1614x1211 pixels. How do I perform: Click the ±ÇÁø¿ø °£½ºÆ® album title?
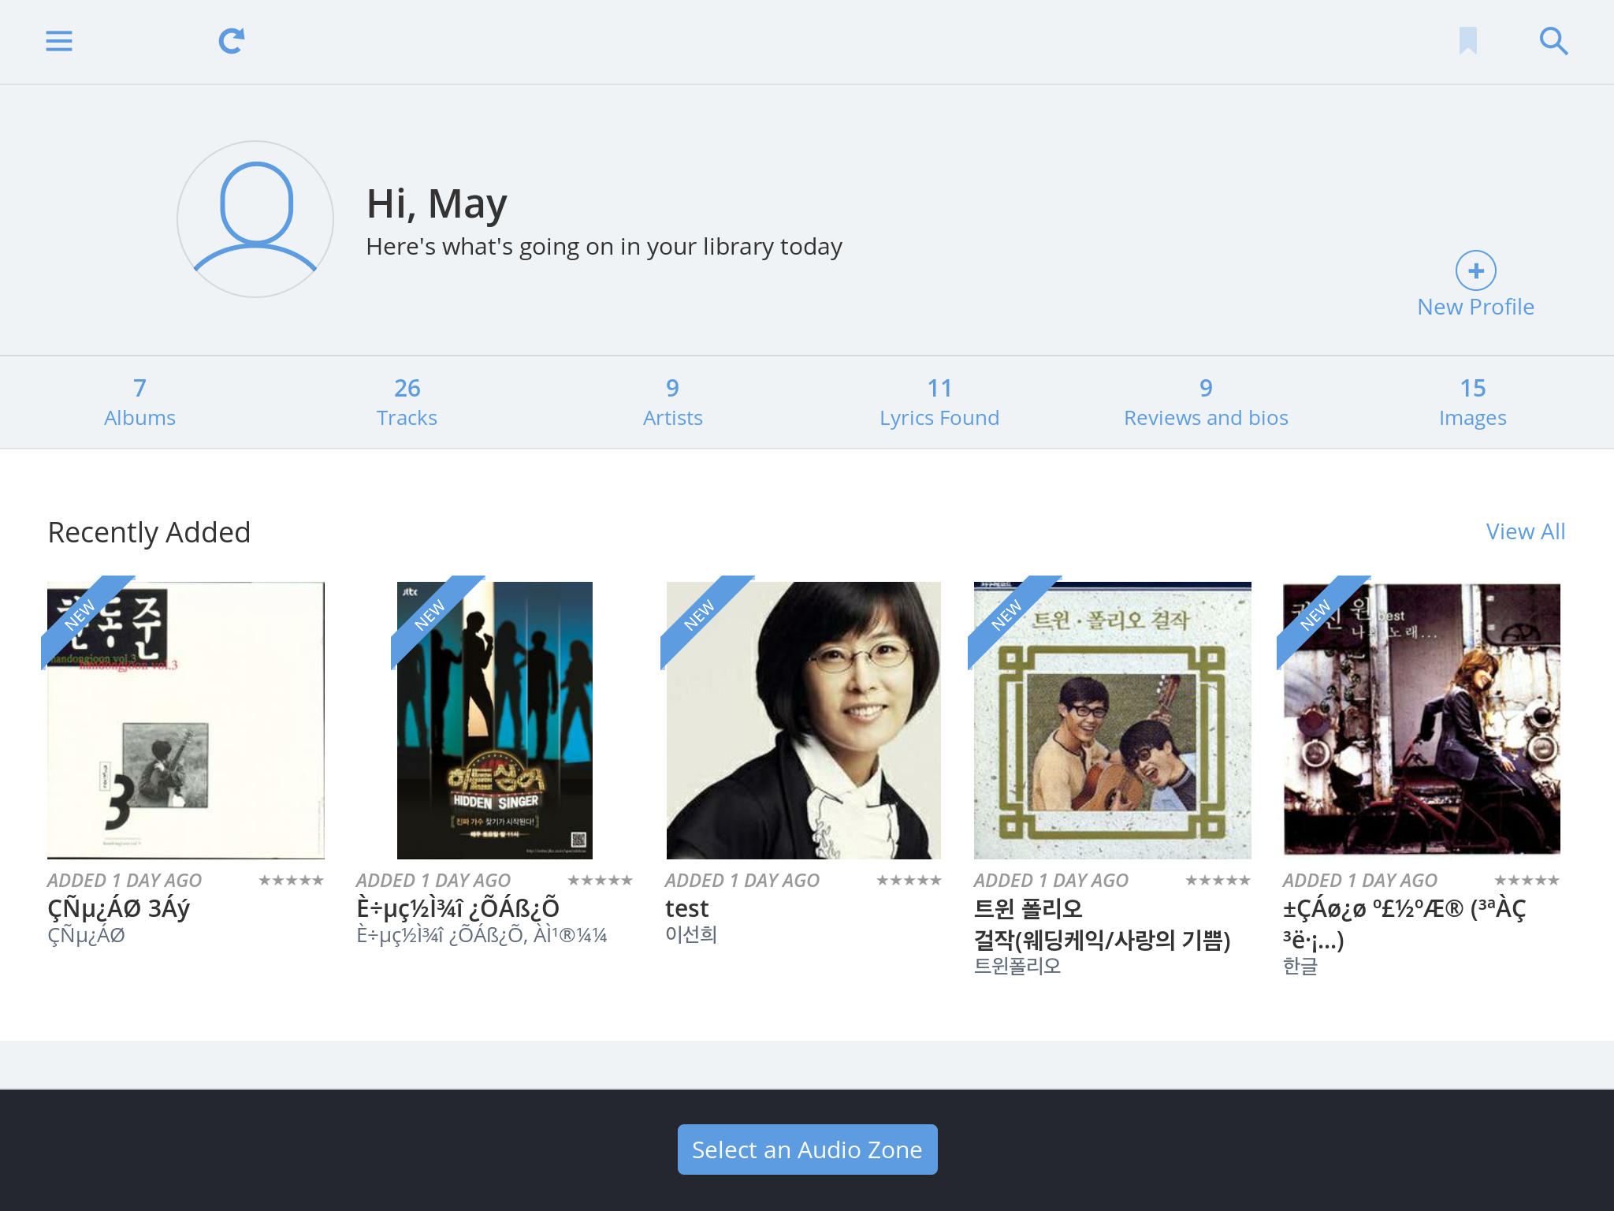pos(1404,924)
